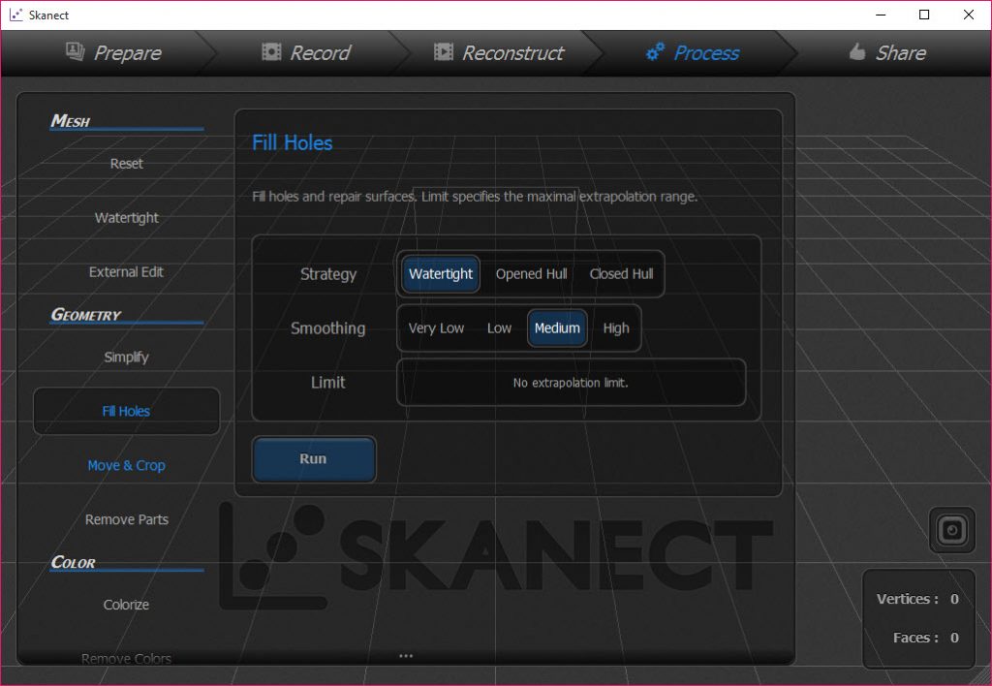Open Colorize in the Color section
This screenshot has width=992, height=686.
127,605
